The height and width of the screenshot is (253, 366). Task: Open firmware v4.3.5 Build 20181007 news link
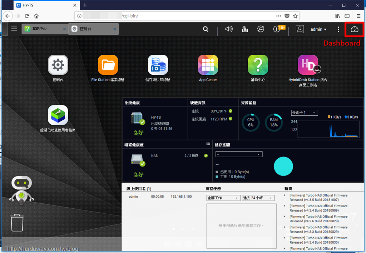[x=318, y=198]
